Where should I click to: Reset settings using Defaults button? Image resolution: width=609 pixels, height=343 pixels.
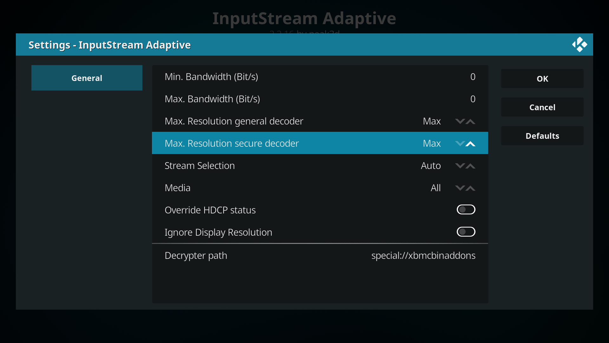pos(542,136)
